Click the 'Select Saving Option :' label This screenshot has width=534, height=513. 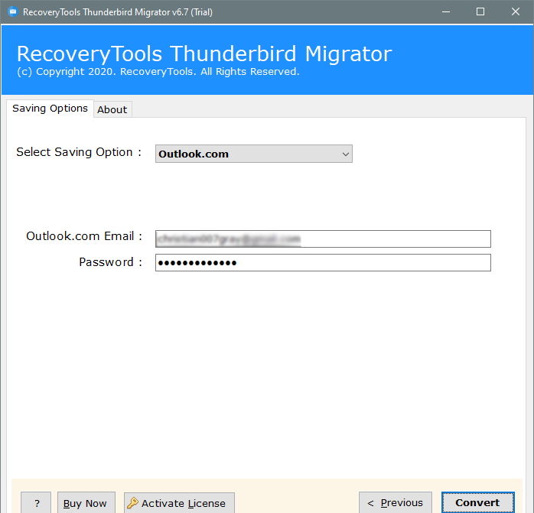click(79, 152)
